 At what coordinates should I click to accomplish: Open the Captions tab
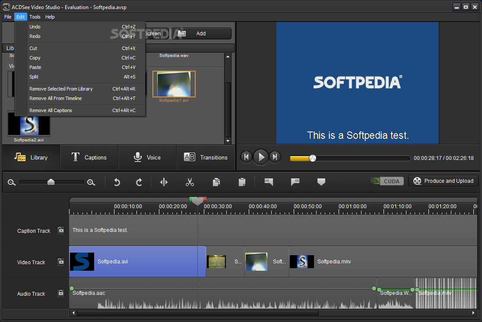click(89, 158)
